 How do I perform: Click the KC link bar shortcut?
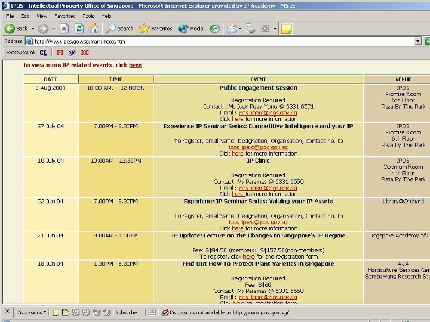[85, 52]
